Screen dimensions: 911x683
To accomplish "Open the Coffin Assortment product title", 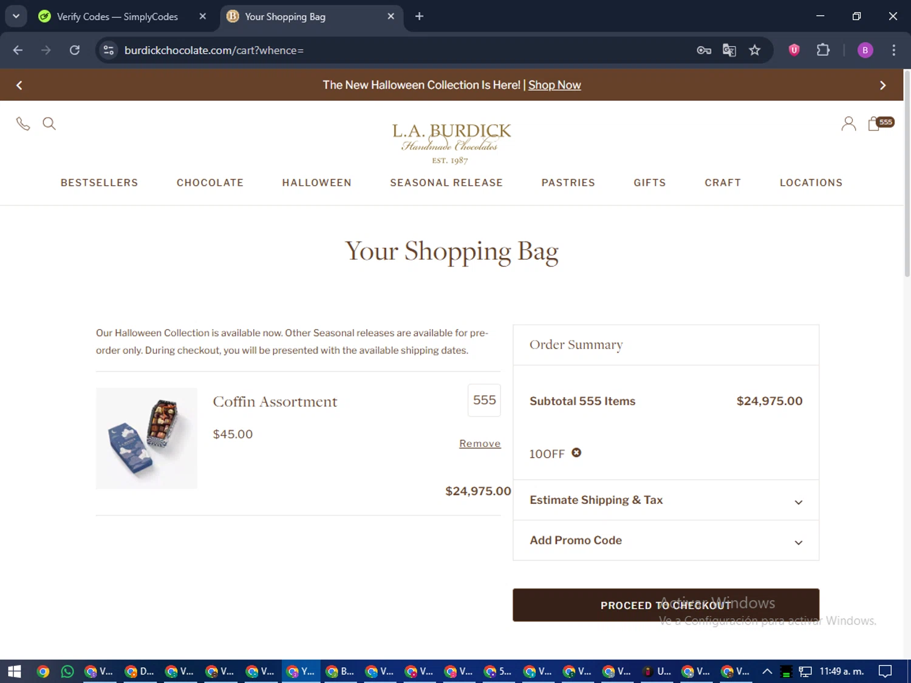I will pos(275,402).
